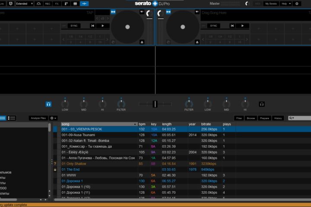Click the right channel LOW EQ knob
The width and height of the screenshot is (311, 207).
coord(208,103)
